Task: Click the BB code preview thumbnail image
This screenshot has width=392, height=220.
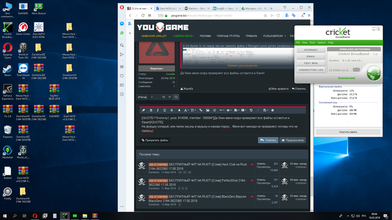Action: point(238,56)
